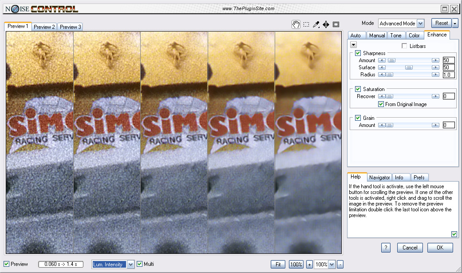The width and height of the screenshot is (462, 273).
Task: Open the Lum. Intensity dropdown
Action: 130,265
